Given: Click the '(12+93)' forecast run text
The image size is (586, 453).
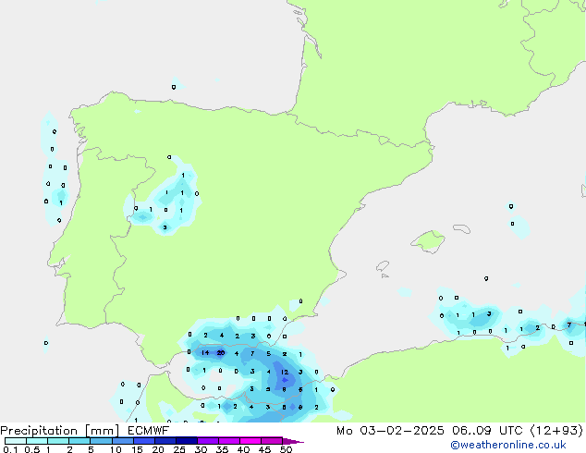Looking at the screenshot, I should [x=556, y=431].
